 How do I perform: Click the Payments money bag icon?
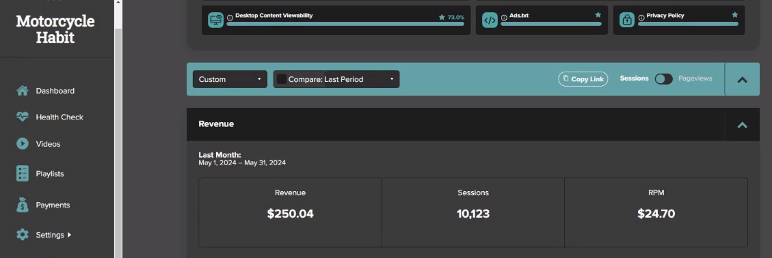[x=22, y=205]
